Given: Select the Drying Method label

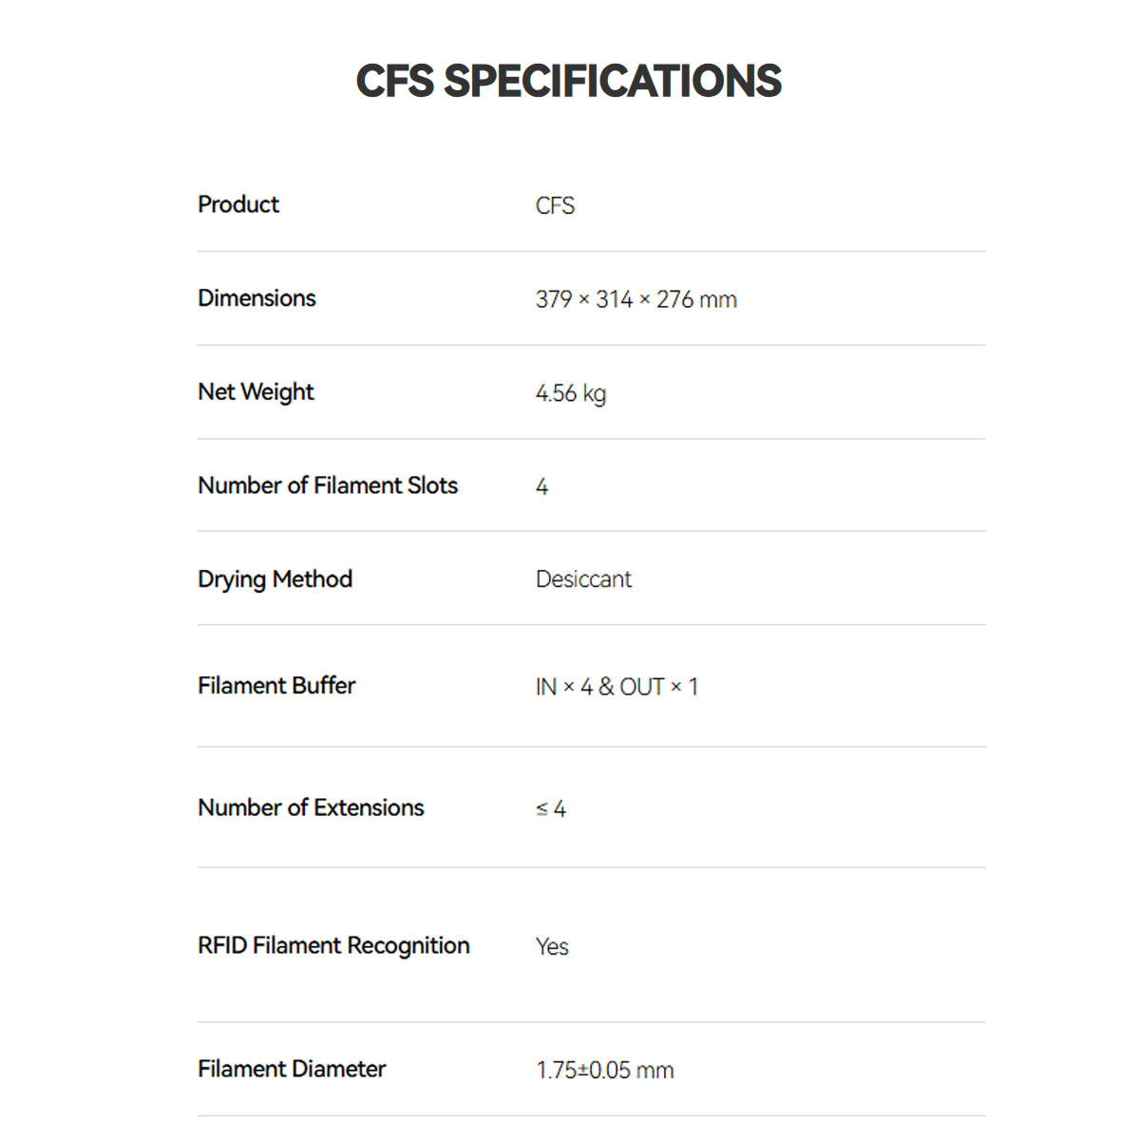Looking at the screenshot, I should (275, 579).
